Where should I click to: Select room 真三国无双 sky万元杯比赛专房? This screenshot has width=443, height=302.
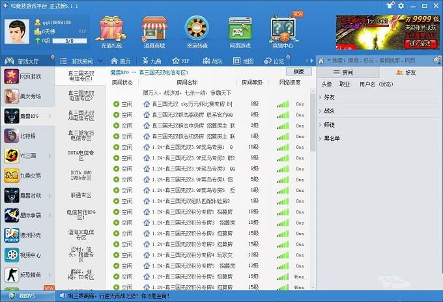click(208, 104)
